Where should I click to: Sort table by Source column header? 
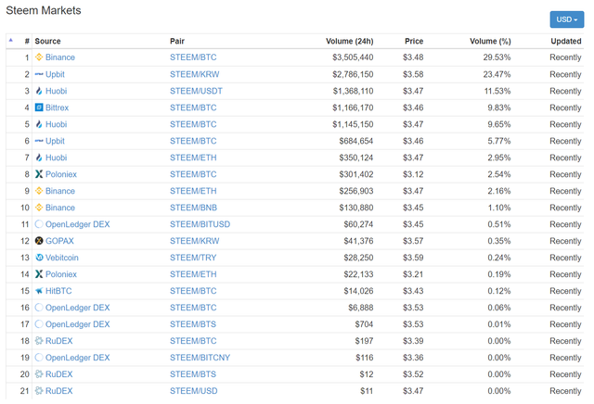(47, 41)
